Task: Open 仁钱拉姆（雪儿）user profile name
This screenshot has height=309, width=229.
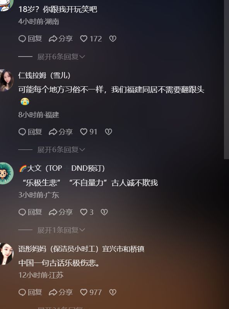Action: click(44, 75)
